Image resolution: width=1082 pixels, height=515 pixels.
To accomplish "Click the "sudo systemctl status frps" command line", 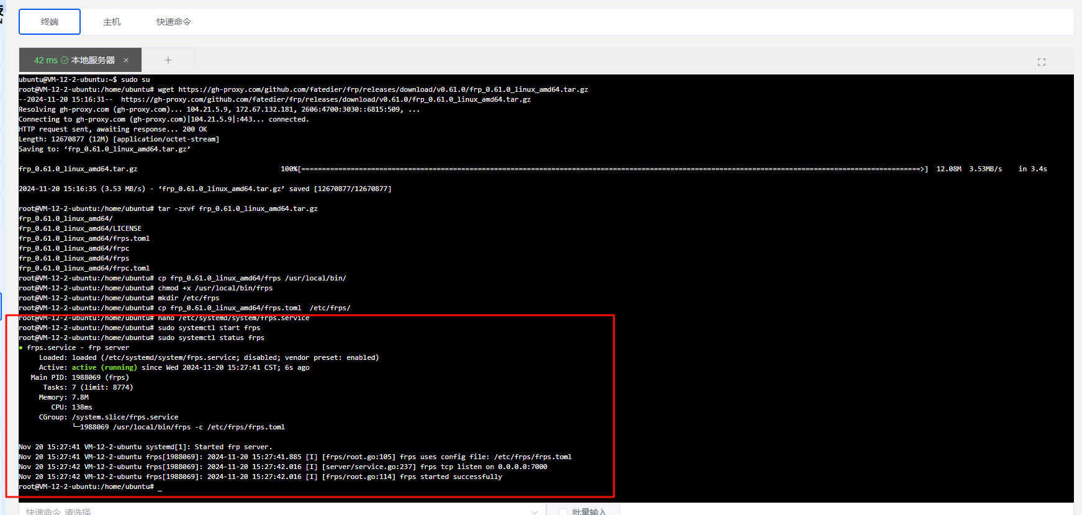I will [210, 338].
